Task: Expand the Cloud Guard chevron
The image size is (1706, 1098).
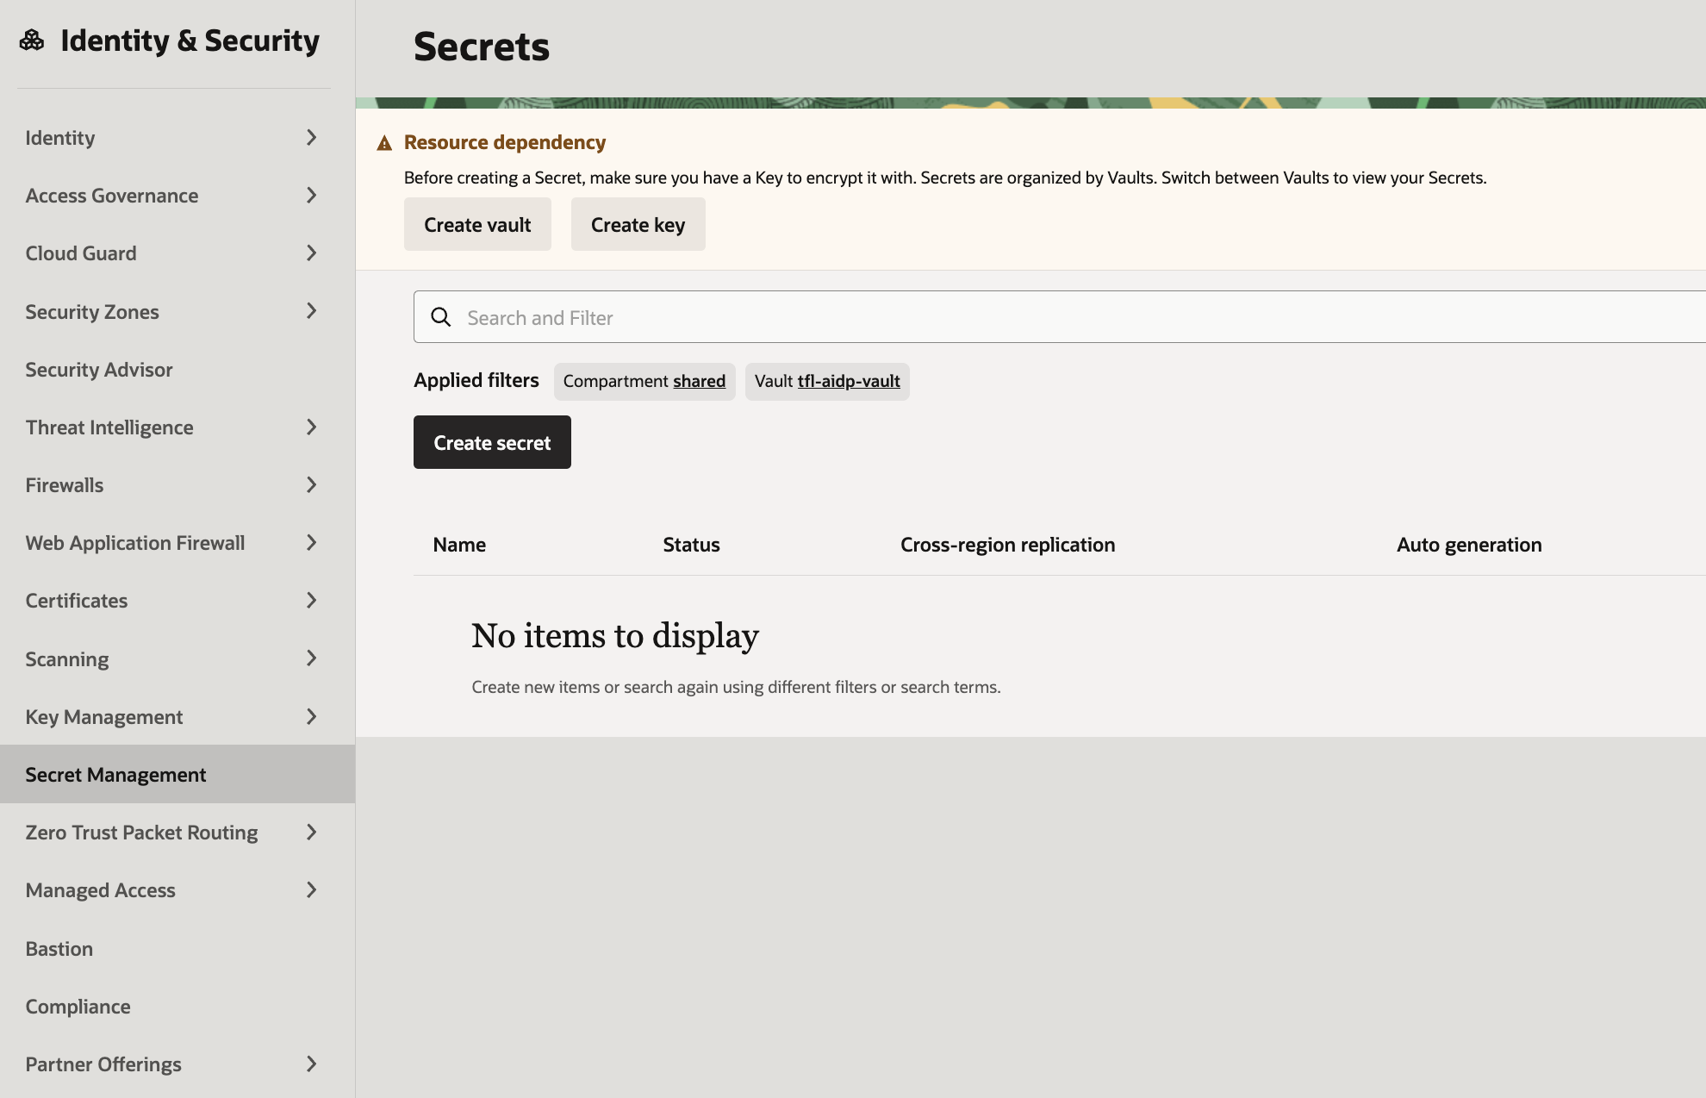Action: [x=312, y=253]
